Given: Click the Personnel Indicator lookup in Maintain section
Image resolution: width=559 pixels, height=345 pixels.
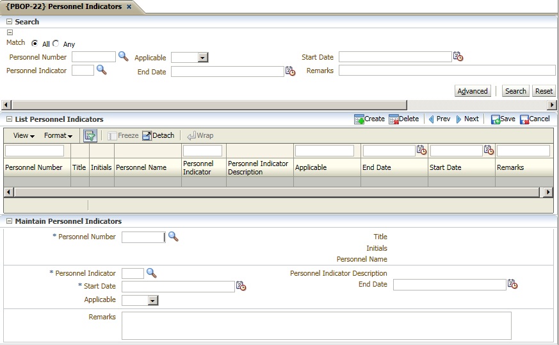Looking at the screenshot, I should click(x=151, y=273).
